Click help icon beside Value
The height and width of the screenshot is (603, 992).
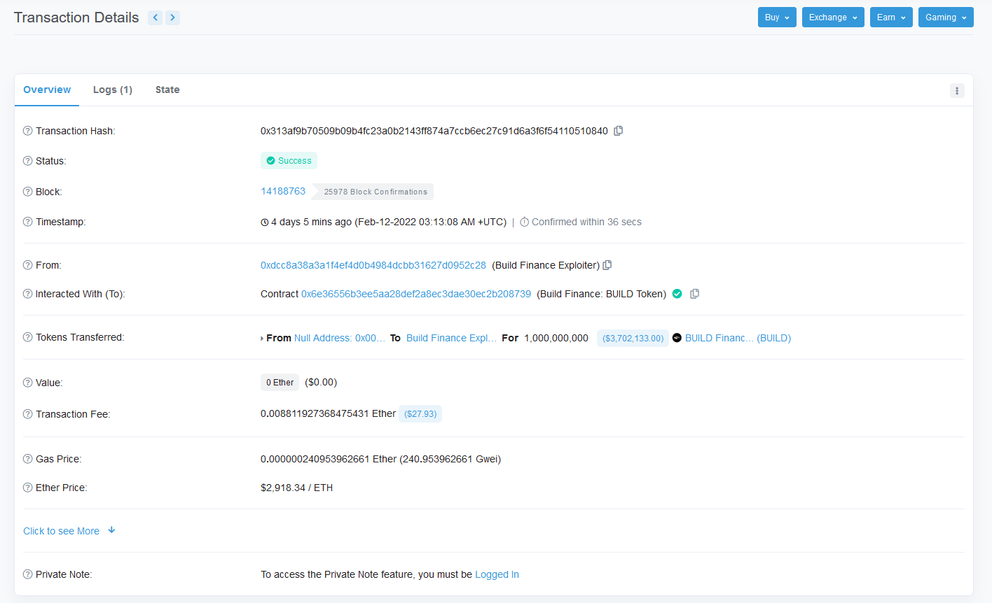(28, 383)
